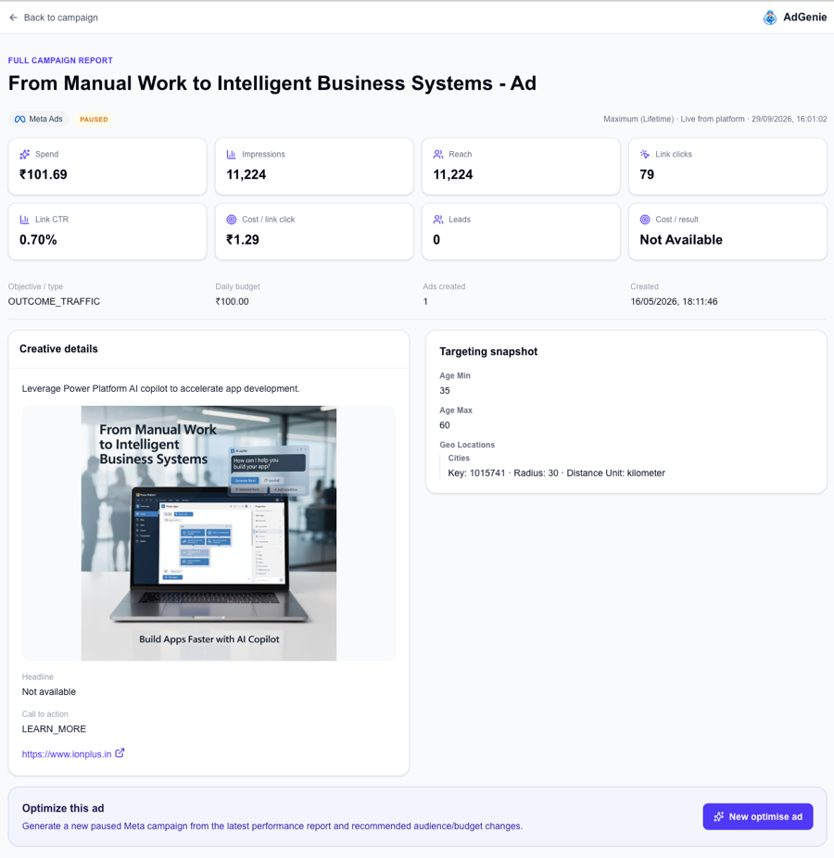Click the Impressions bar chart icon
This screenshot has height=858, width=834.
click(x=232, y=155)
